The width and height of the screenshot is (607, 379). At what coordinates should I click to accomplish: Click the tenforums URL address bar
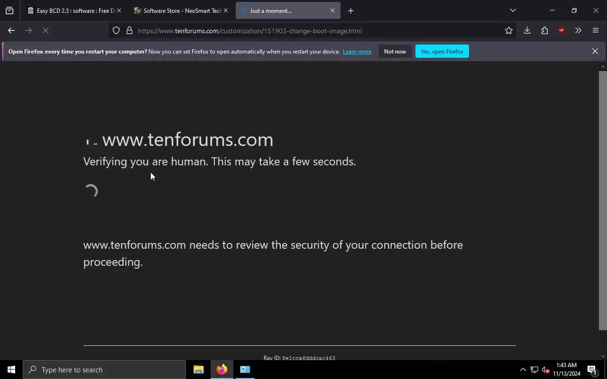(313, 31)
